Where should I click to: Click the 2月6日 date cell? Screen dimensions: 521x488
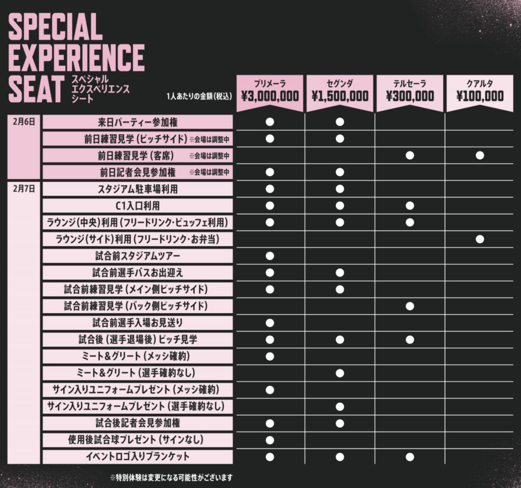24,122
